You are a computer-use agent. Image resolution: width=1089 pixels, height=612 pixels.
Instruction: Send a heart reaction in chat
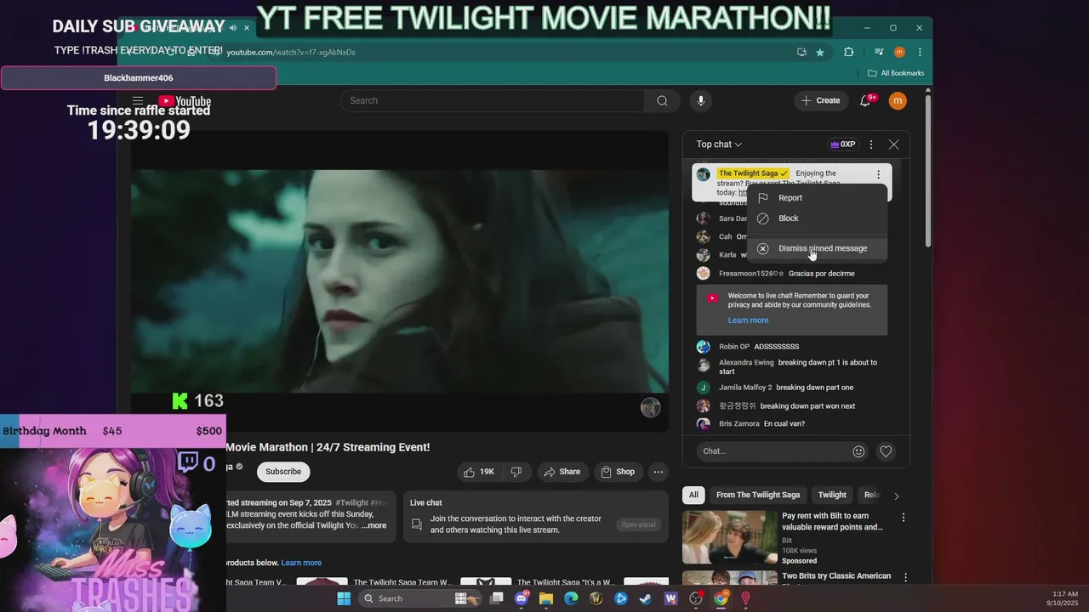pos(886,451)
